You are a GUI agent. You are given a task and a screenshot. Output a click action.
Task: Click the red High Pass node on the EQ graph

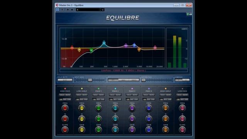click(x=72, y=47)
